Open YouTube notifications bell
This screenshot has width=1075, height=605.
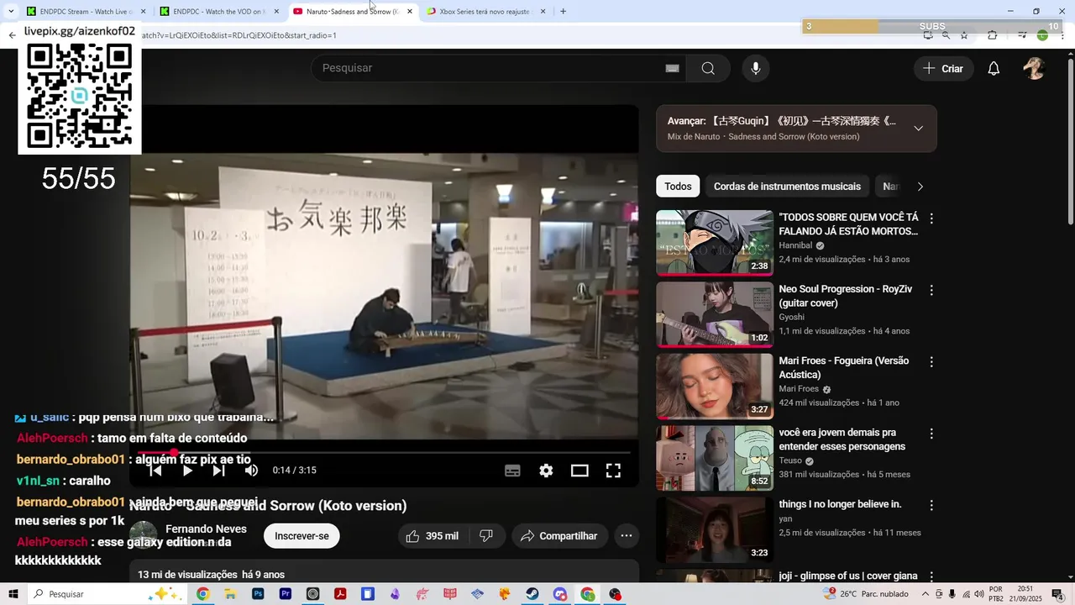994,69
